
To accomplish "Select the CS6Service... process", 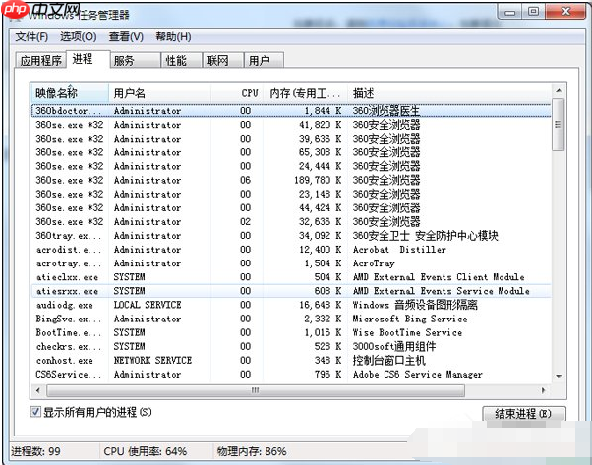I will [x=291, y=375].
